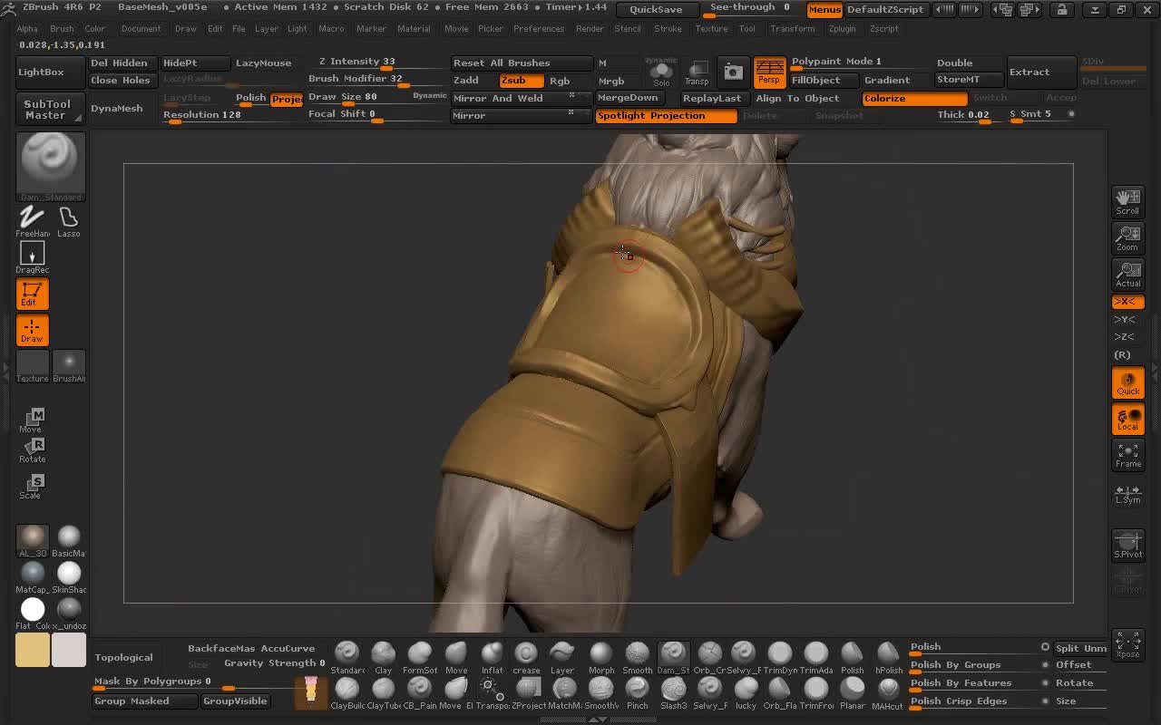Image resolution: width=1161 pixels, height=725 pixels.
Task: Open the Alpha menu
Action: pos(27,28)
